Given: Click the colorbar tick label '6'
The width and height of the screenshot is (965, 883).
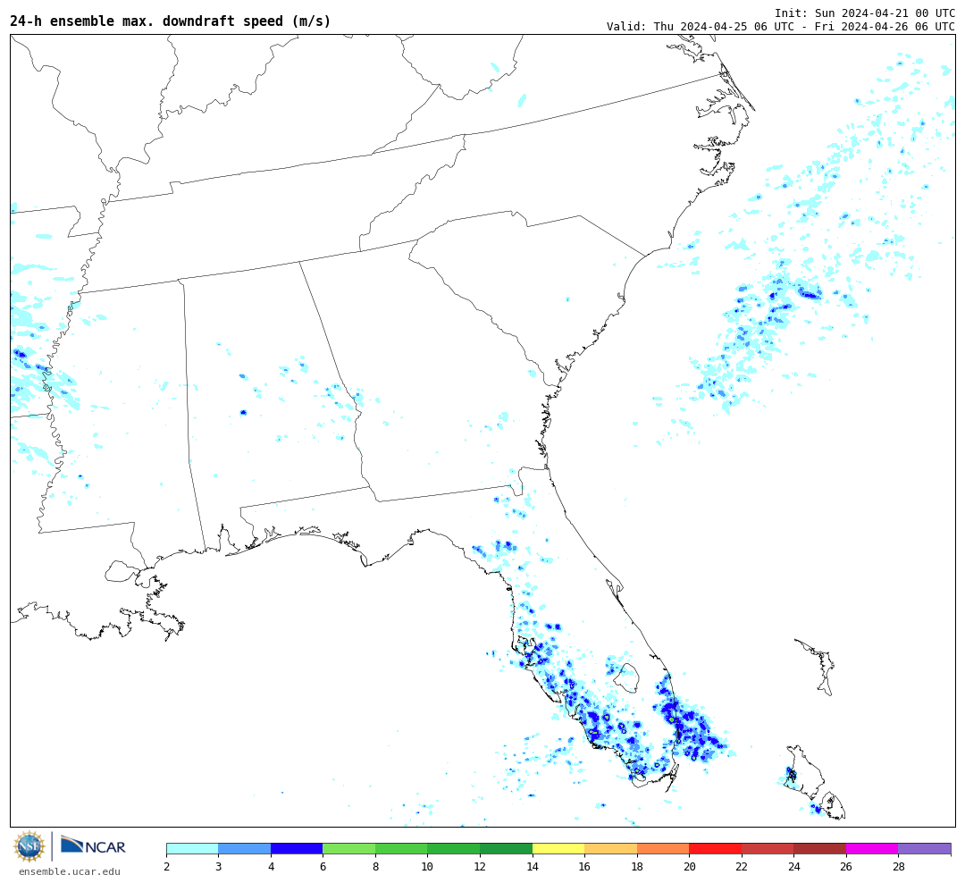Looking at the screenshot, I should (x=323, y=867).
